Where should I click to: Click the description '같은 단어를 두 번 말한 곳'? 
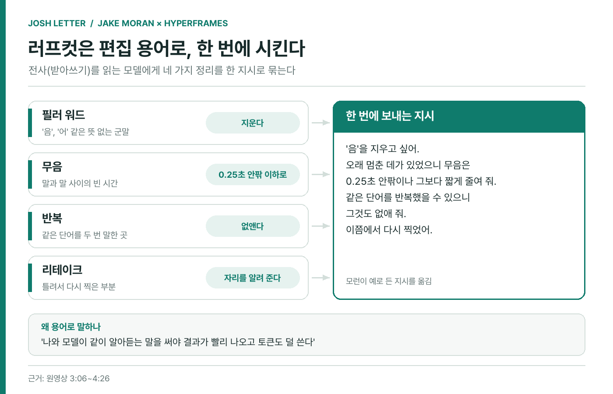tap(85, 235)
